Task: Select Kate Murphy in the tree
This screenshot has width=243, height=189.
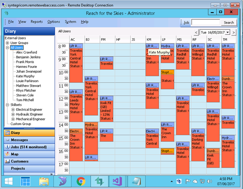Action: (25, 76)
